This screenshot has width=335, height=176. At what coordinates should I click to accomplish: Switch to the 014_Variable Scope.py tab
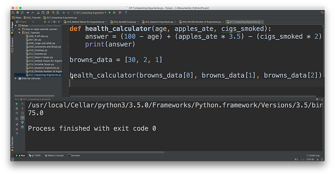(x=124, y=22)
